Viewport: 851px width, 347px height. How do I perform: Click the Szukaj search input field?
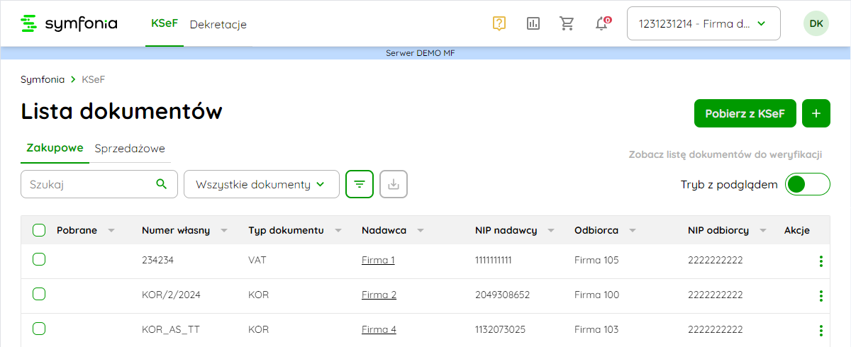(x=89, y=184)
